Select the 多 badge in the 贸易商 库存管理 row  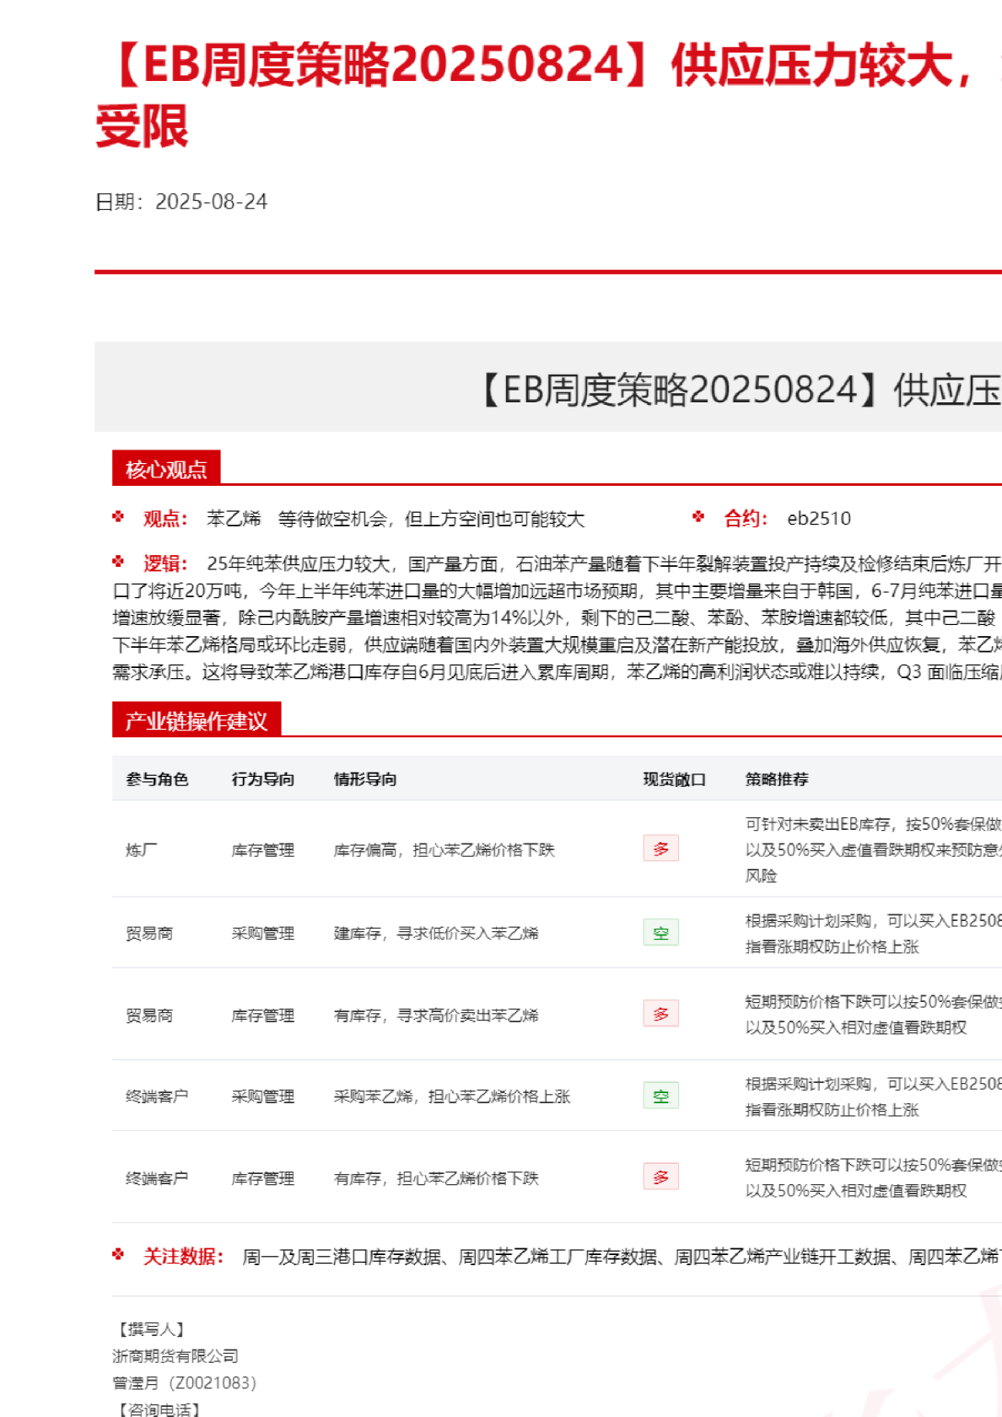[x=660, y=1014]
